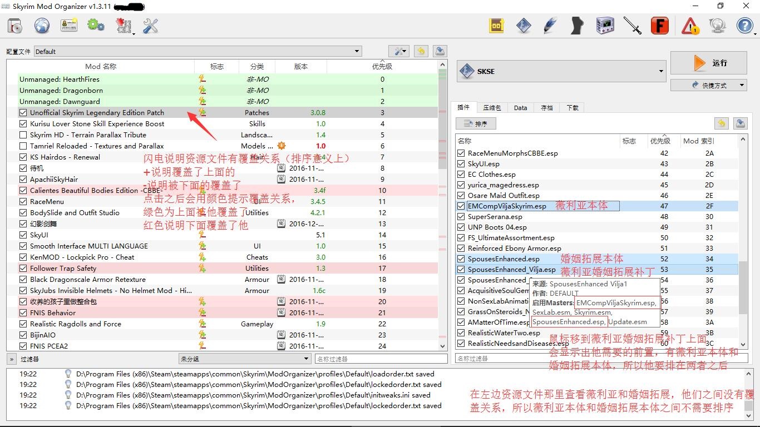Click the update globe icon

[x=717, y=26]
